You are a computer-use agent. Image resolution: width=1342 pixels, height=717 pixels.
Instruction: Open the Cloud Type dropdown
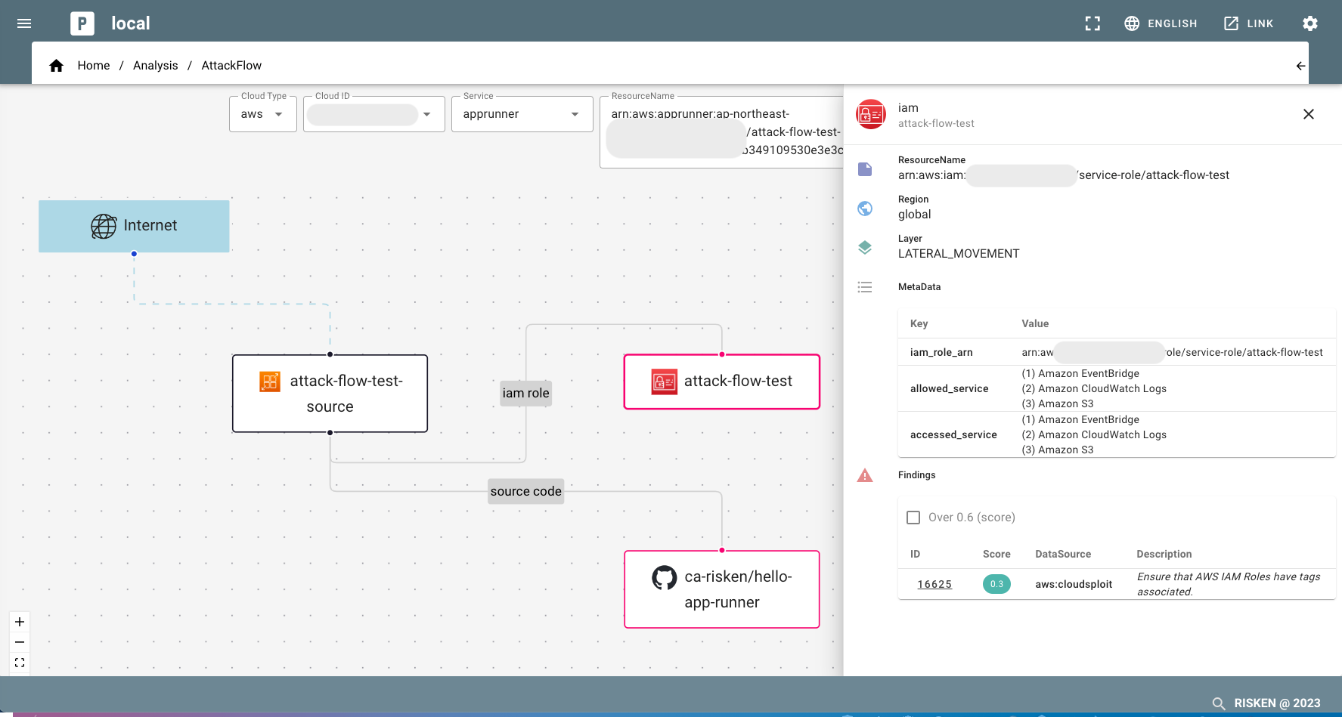click(263, 114)
